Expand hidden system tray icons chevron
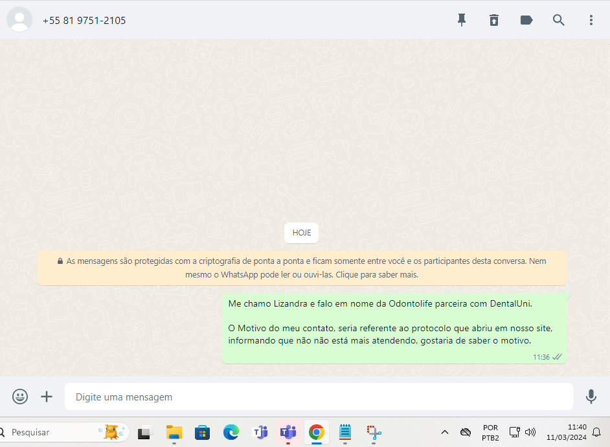Image resolution: width=610 pixels, height=447 pixels. point(445,432)
